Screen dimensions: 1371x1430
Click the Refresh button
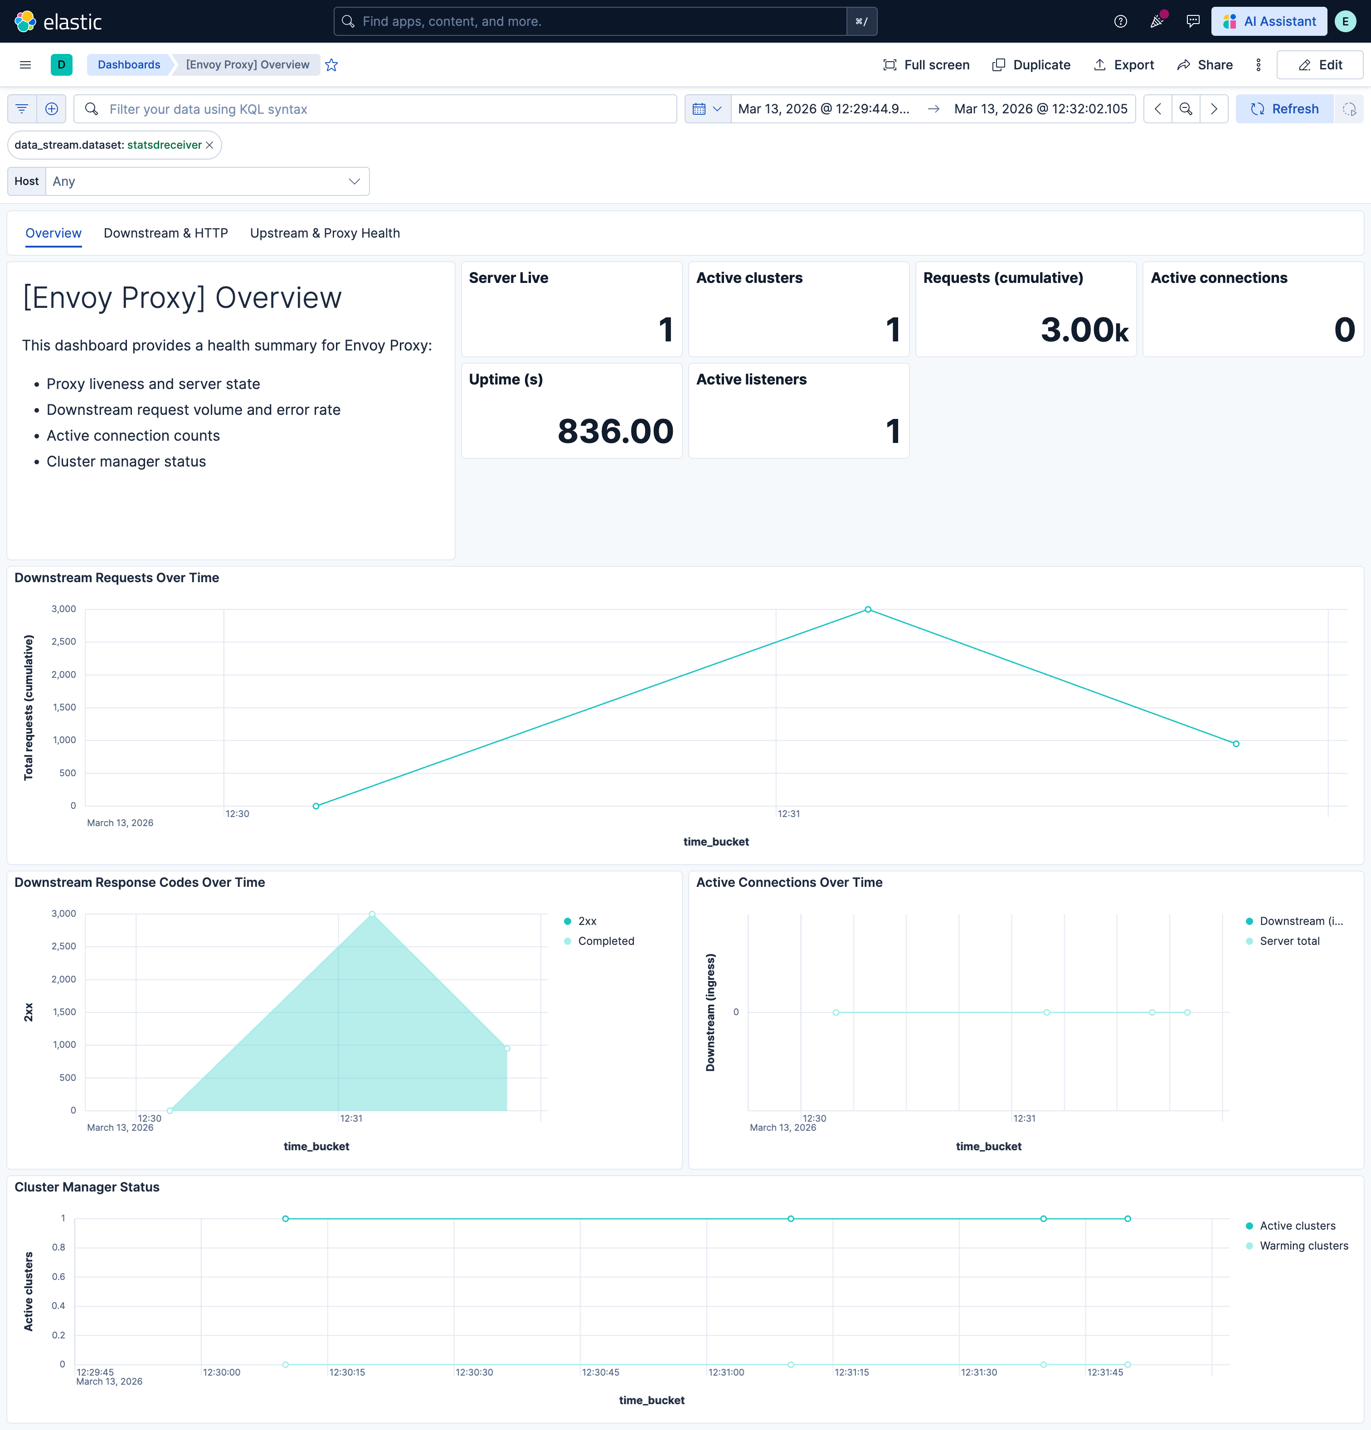tap(1285, 109)
